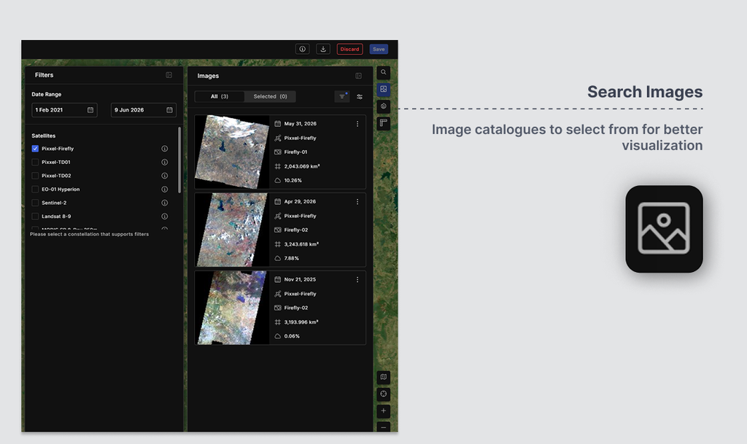Check the Landsat 8-9 checkbox
747x444 pixels.
(35, 217)
